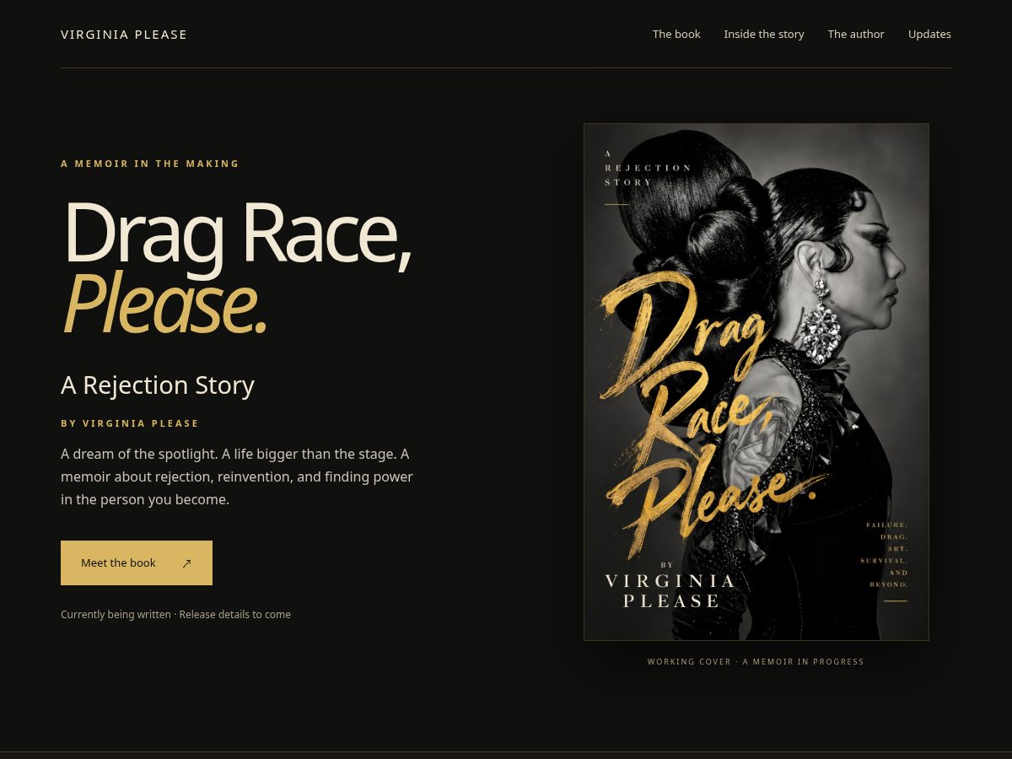This screenshot has width=1012, height=759.
Task: Click the book cover image
Action: pyautogui.click(x=756, y=382)
